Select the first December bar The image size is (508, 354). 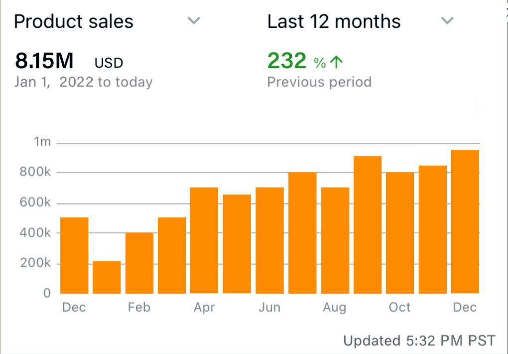tap(74, 255)
